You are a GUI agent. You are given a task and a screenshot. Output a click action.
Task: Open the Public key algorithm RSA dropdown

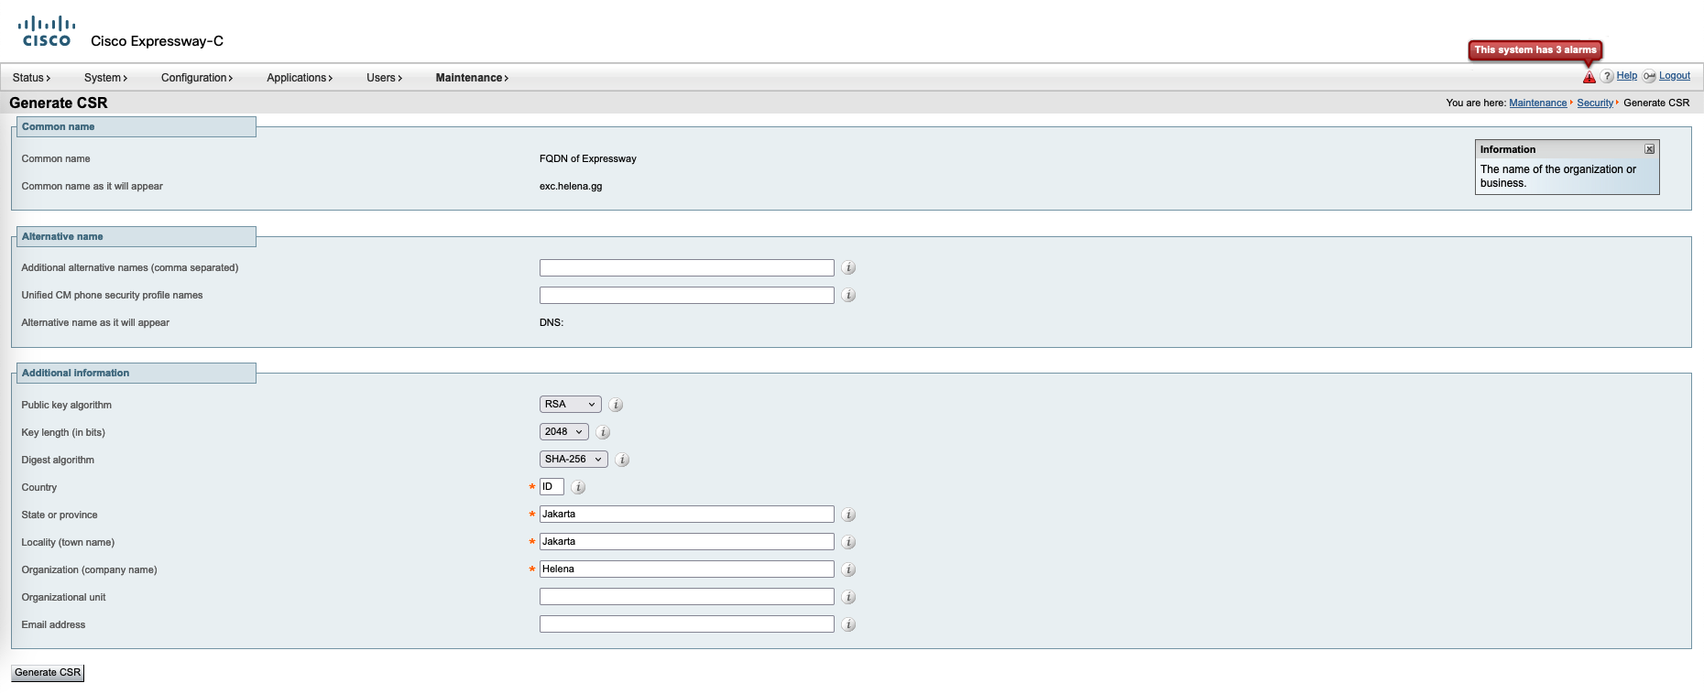click(x=570, y=405)
